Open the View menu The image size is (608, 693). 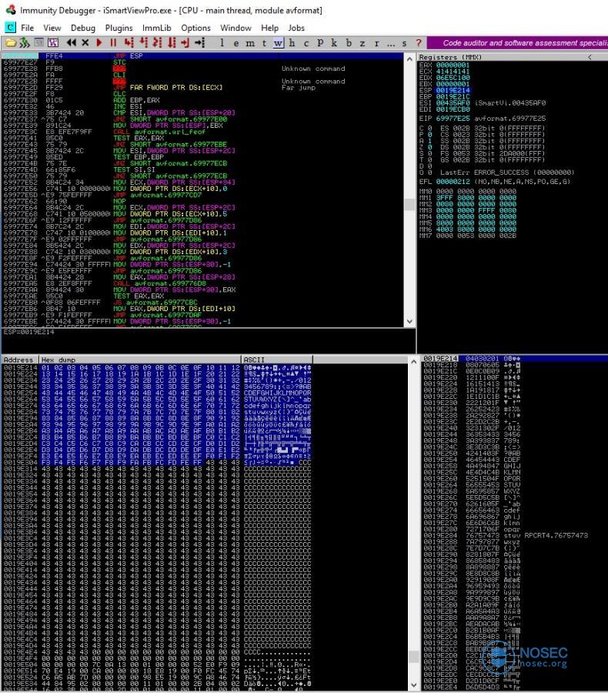tap(52, 28)
